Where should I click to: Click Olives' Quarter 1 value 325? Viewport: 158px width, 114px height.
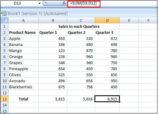[x=53, y=75]
